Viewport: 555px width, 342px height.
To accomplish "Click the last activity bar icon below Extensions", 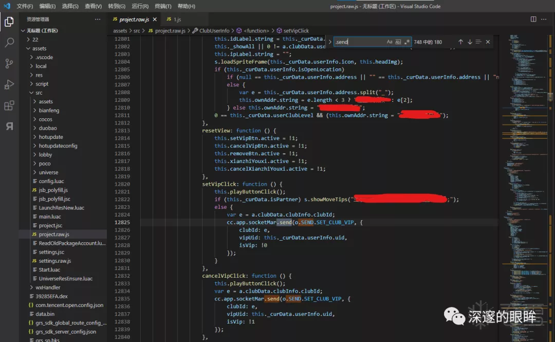I will pyautogui.click(x=9, y=126).
